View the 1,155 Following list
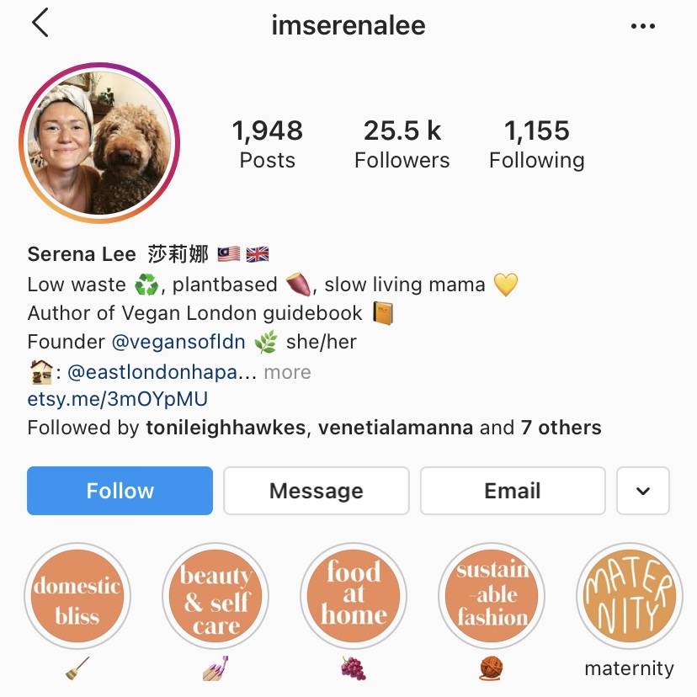This screenshot has height=697, width=697. tap(536, 144)
